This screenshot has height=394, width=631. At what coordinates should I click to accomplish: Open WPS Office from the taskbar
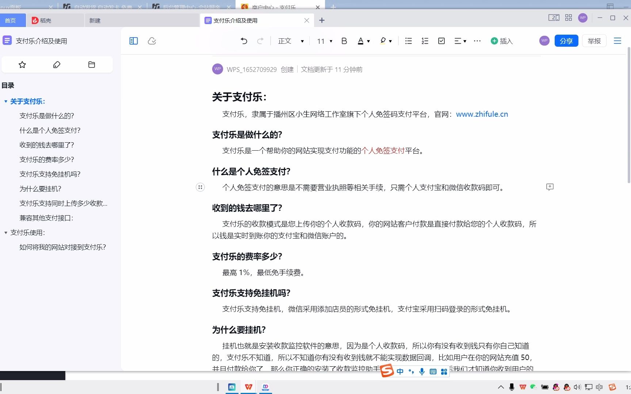248,387
